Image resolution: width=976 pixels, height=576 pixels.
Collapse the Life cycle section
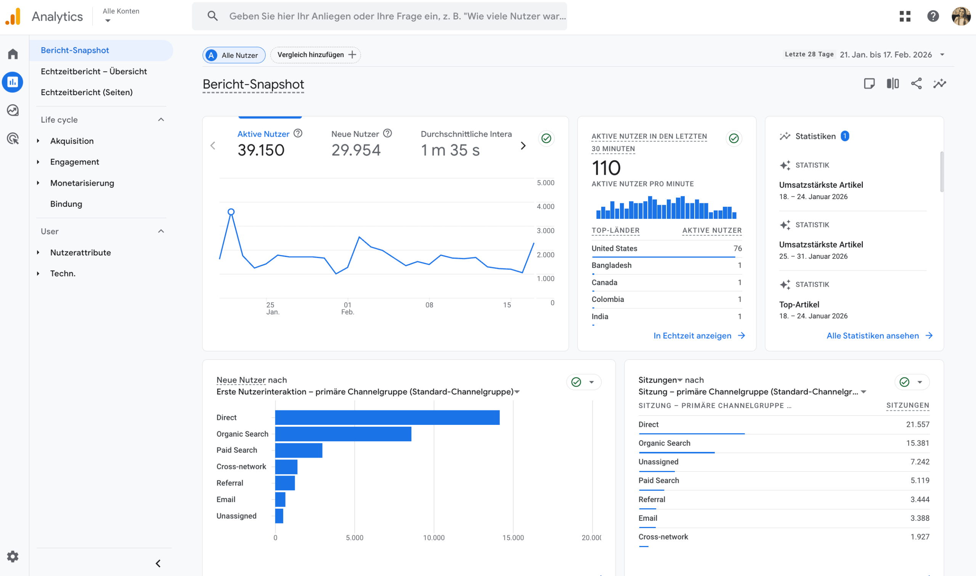tap(161, 120)
